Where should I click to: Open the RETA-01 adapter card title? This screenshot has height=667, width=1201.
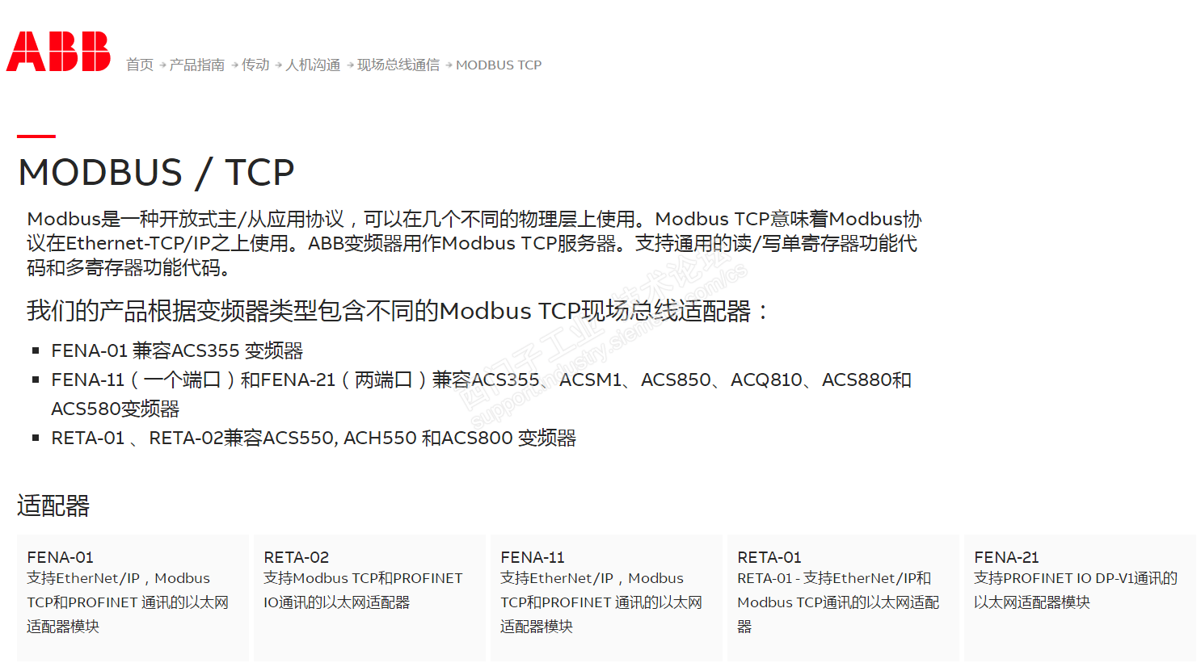point(769,557)
